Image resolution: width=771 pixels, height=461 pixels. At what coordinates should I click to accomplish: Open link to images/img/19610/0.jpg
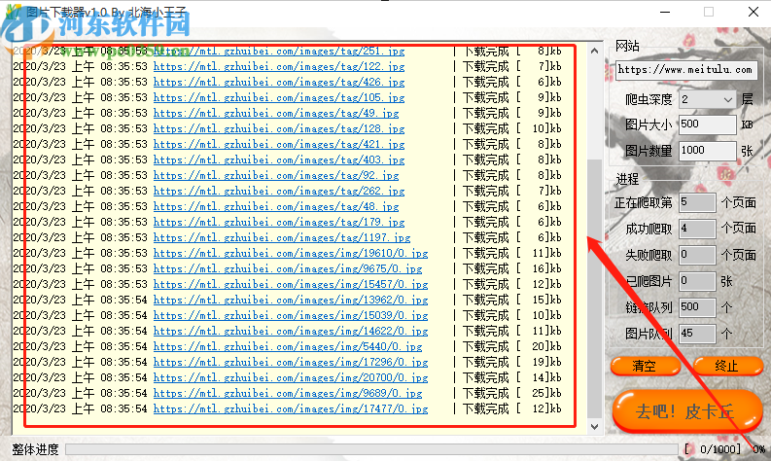coord(291,254)
